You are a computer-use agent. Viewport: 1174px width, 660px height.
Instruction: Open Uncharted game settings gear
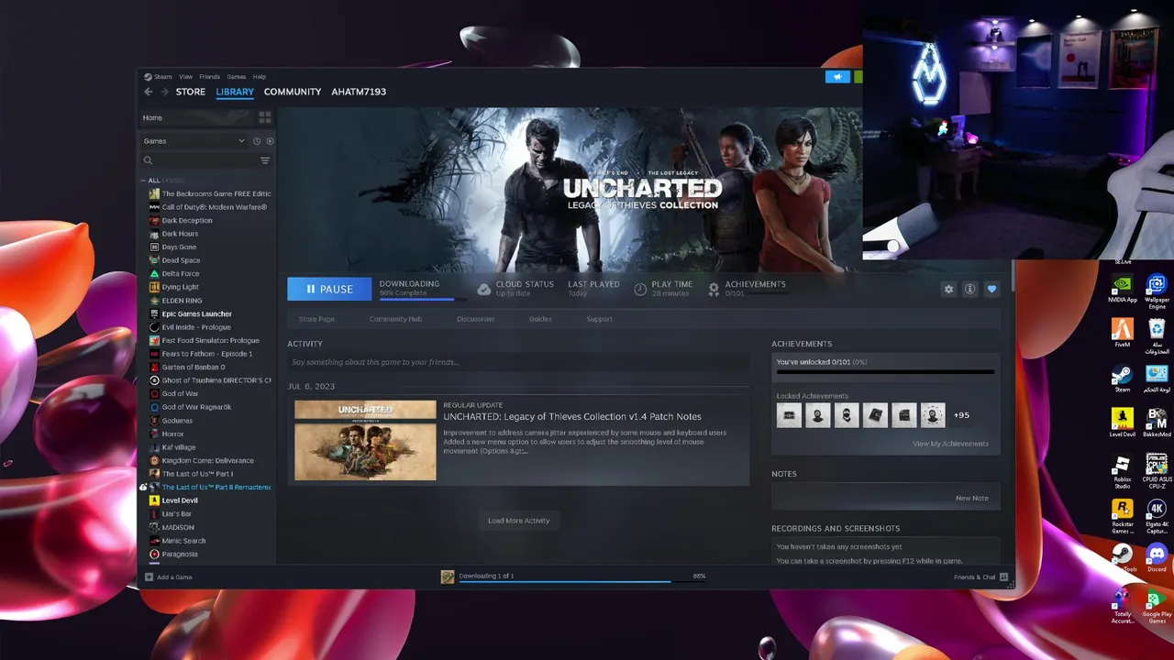pyautogui.click(x=948, y=289)
